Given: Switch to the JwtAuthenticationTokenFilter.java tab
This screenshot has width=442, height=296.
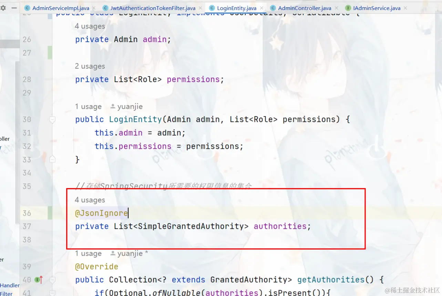Looking at the screenshot, I should point(153,8).
